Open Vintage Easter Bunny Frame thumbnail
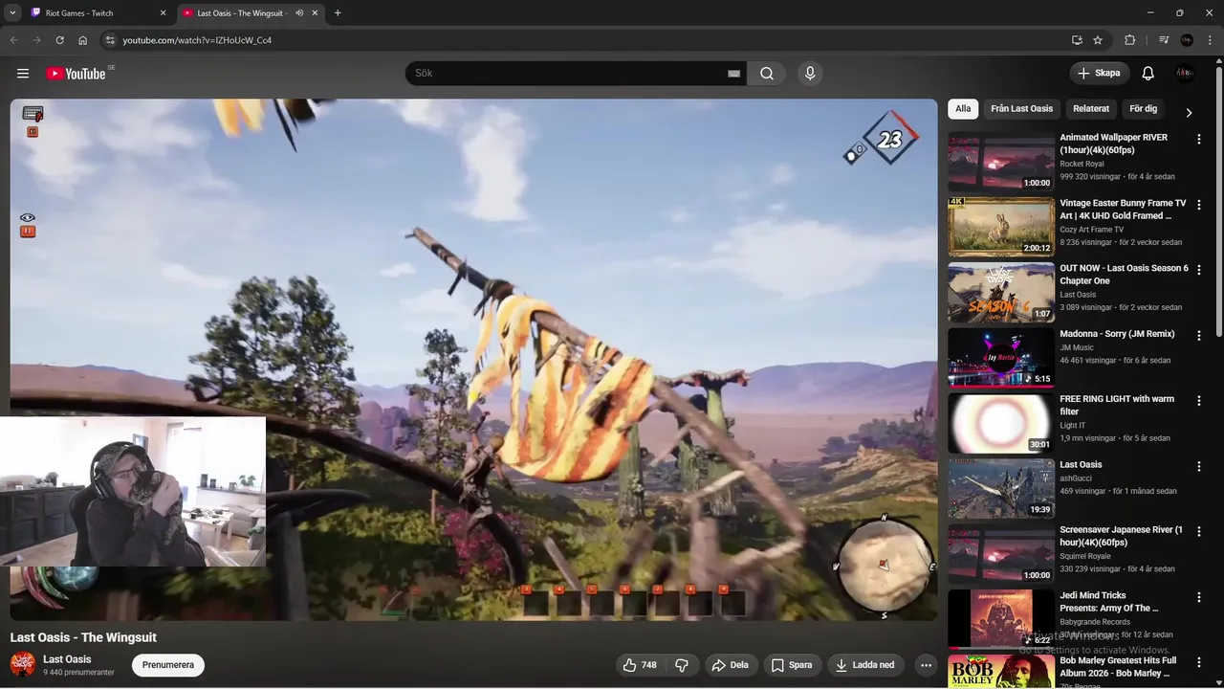 [1001, 228]
